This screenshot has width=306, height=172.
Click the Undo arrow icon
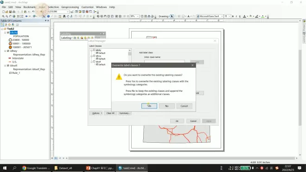(x=33, y=12)
